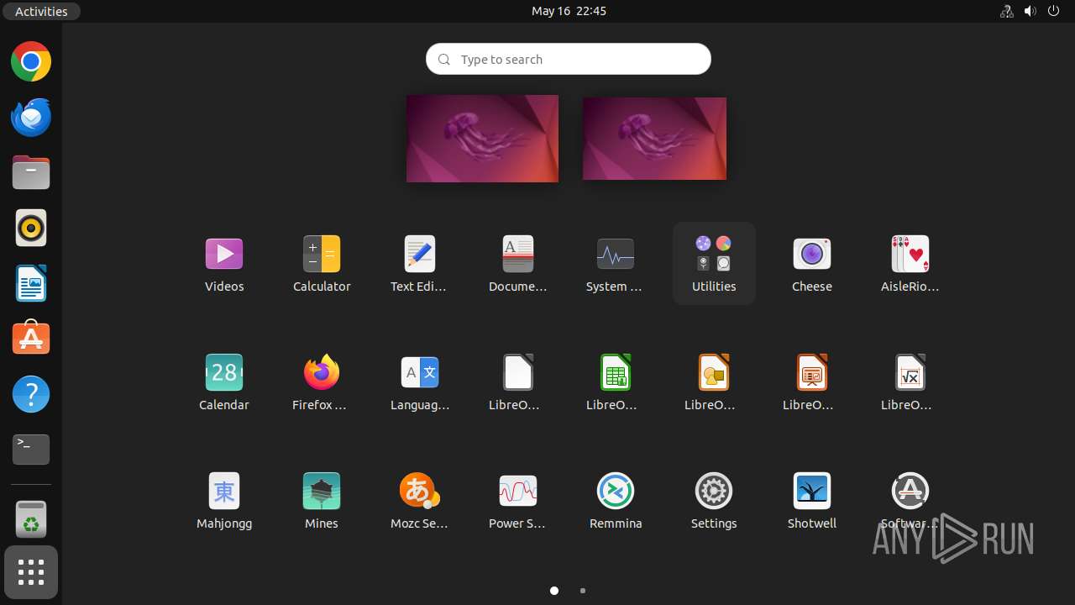Open Language Support app
This screenshot has width=1075, height=605.
click(x=420, y=381)
